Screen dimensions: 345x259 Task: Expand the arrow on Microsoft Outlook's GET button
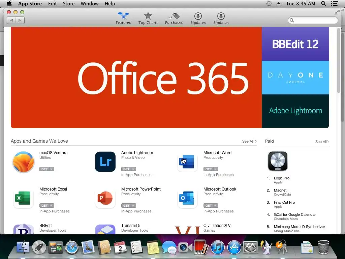216,205
